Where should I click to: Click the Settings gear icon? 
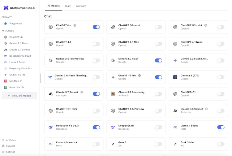(x=3, y=152)
